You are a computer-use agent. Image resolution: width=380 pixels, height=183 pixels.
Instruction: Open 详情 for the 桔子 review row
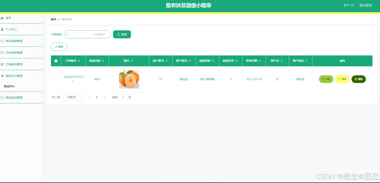(326, 79)
